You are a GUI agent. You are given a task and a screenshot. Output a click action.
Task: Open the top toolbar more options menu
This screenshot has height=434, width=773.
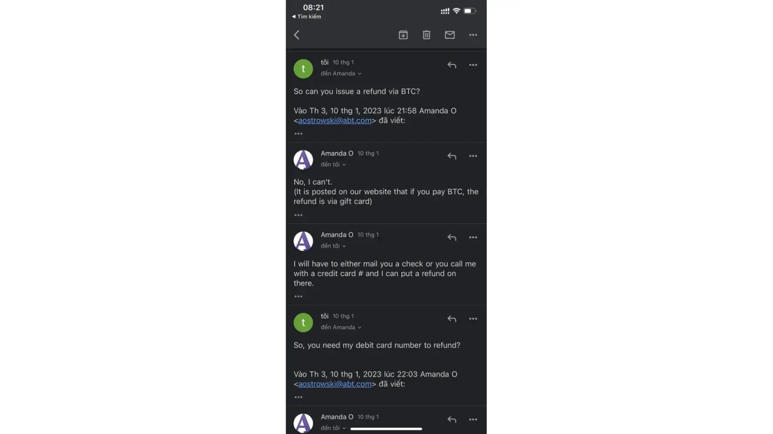coord(473,35)
